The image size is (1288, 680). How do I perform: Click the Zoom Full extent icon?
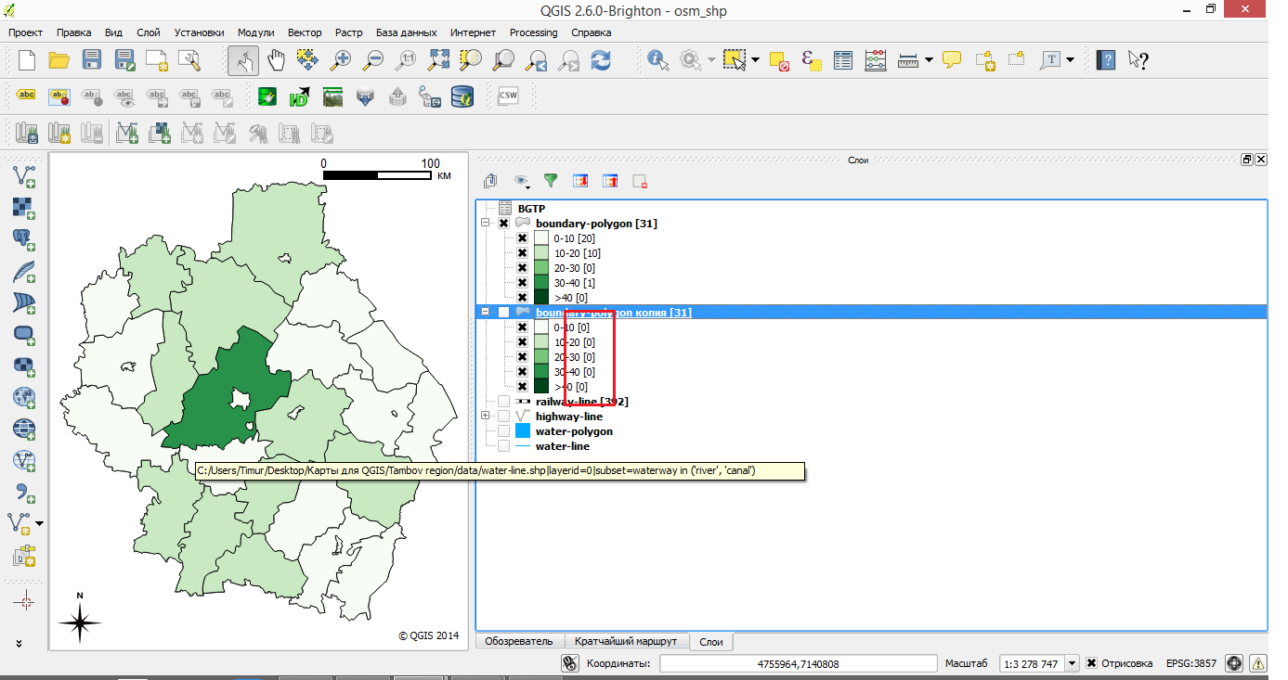click(439, 60)
